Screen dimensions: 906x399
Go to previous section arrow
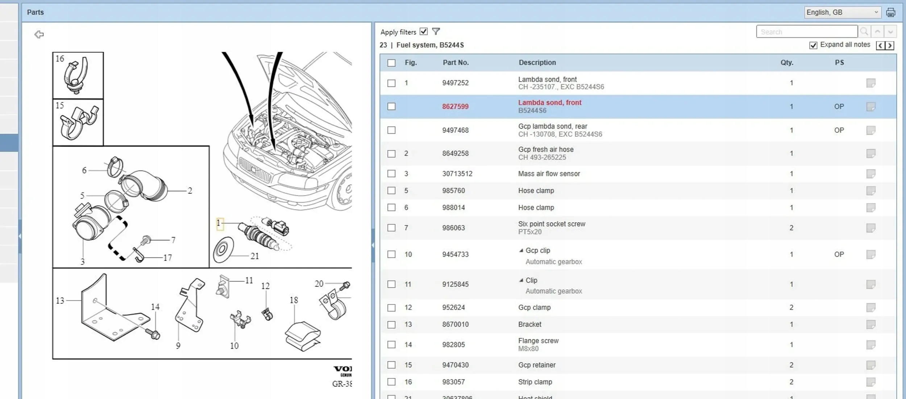pyautogui.click(x=880, y=45)
